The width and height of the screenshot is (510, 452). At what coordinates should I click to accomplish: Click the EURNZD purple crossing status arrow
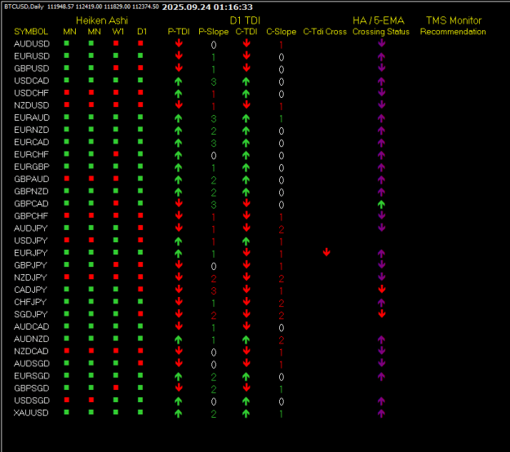381,131
